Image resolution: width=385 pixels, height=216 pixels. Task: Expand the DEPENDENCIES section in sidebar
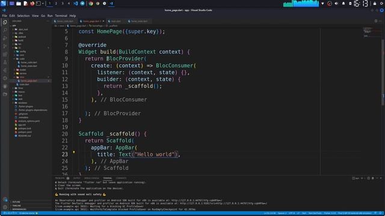(30, 209)
